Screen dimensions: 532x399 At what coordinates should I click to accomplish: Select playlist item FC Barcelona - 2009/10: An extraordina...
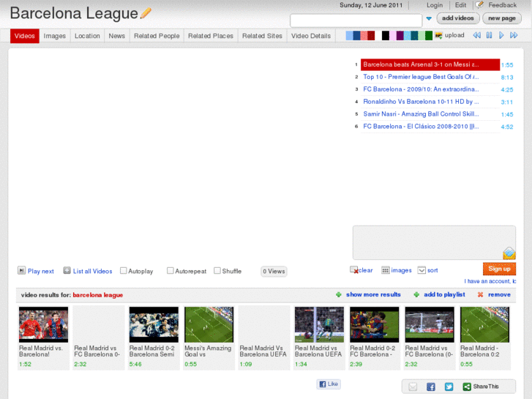point(430,89)
